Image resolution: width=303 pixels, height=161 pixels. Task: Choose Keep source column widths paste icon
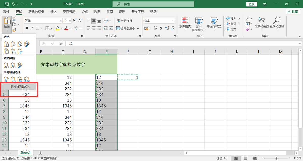(x=13, y=51)
